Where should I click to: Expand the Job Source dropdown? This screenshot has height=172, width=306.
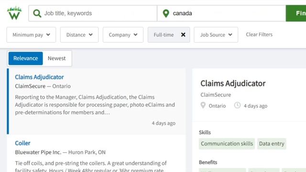pyautogui.click(x=216, y=35)
